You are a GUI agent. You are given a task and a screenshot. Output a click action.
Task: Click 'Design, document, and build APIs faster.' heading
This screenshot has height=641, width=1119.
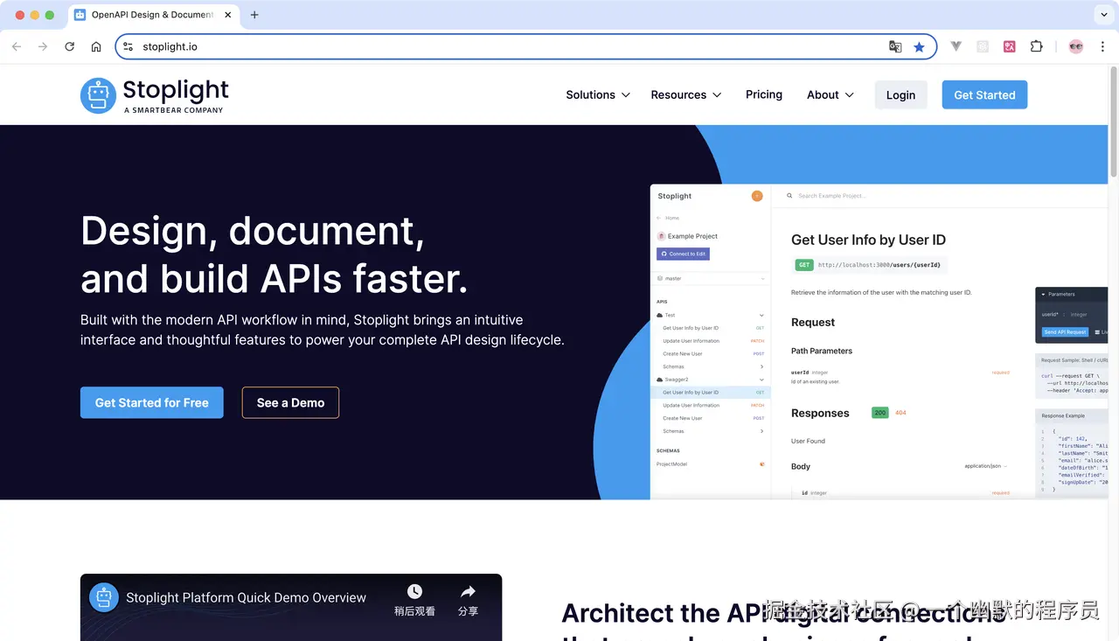click(x=275, y=254)
